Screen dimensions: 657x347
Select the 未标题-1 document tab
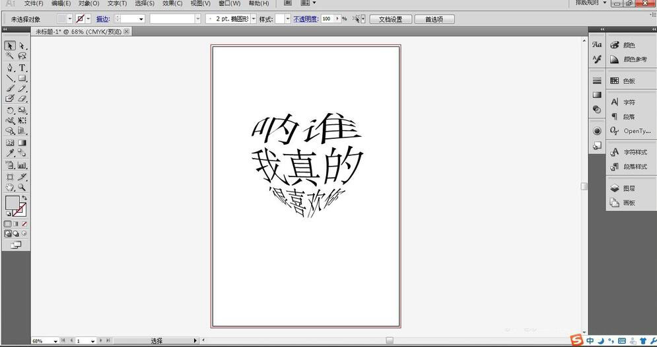pyautogui.click(x=81, y=32)
